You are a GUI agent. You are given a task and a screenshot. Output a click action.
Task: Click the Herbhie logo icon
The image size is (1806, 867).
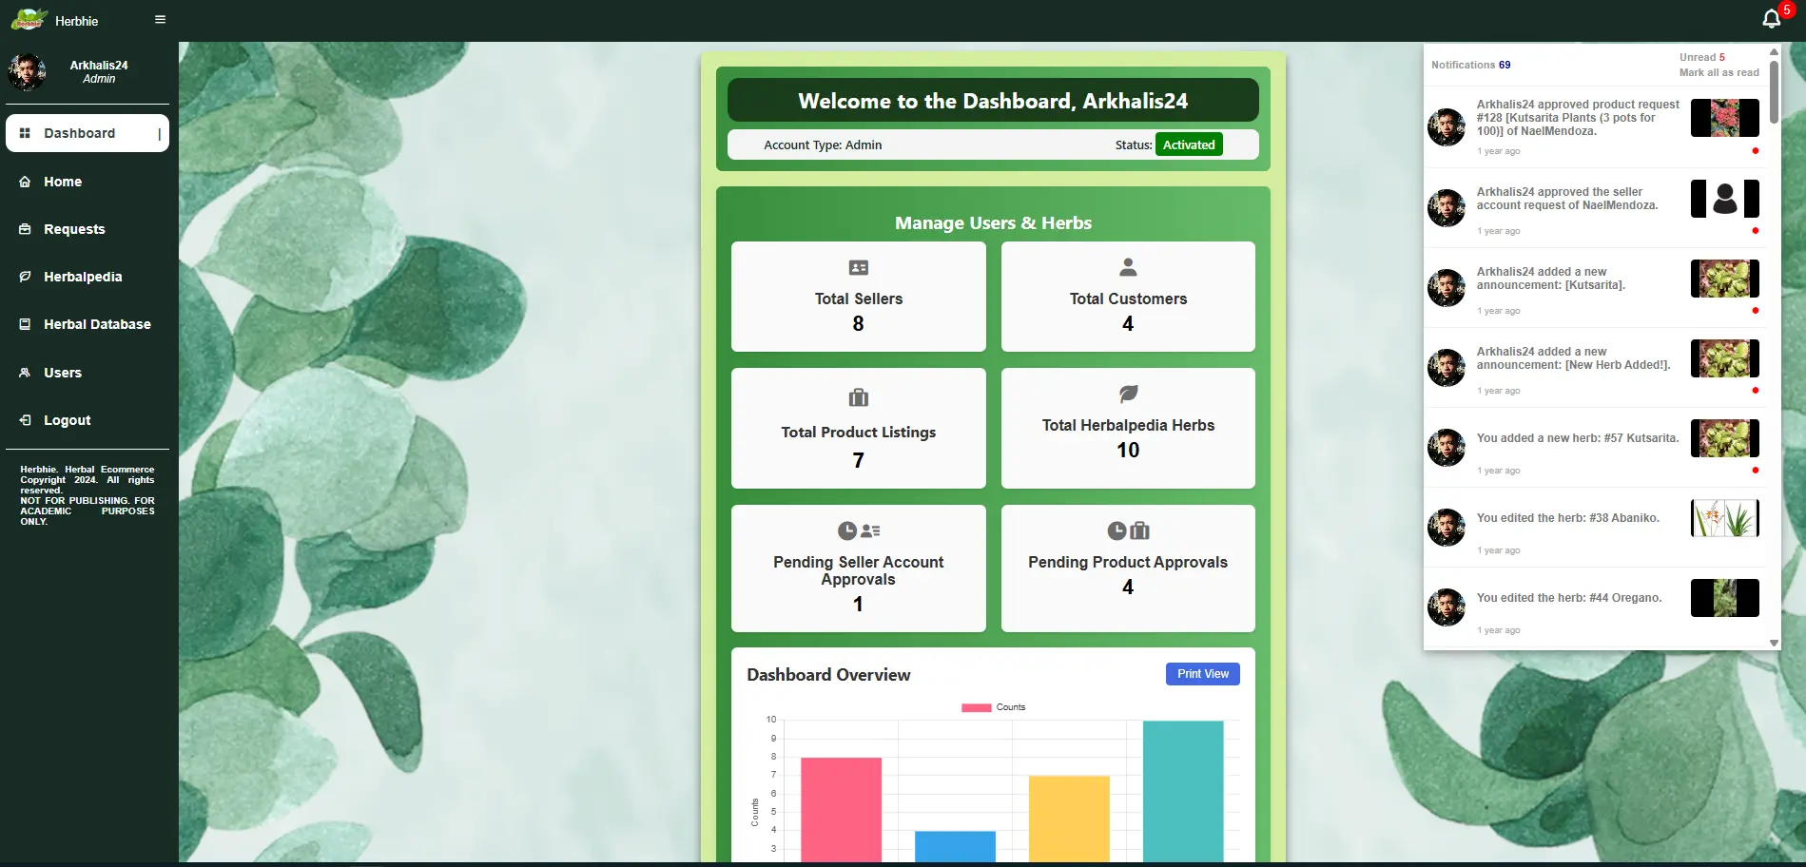[x=29, y=19]
